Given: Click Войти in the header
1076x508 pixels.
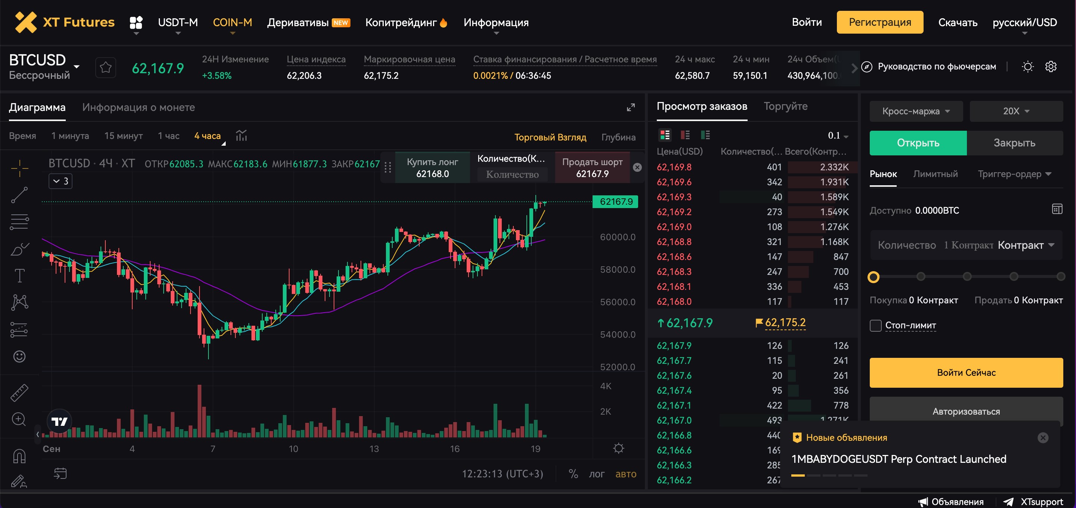Looking at the screenshot, I should (x=807, y=22).
